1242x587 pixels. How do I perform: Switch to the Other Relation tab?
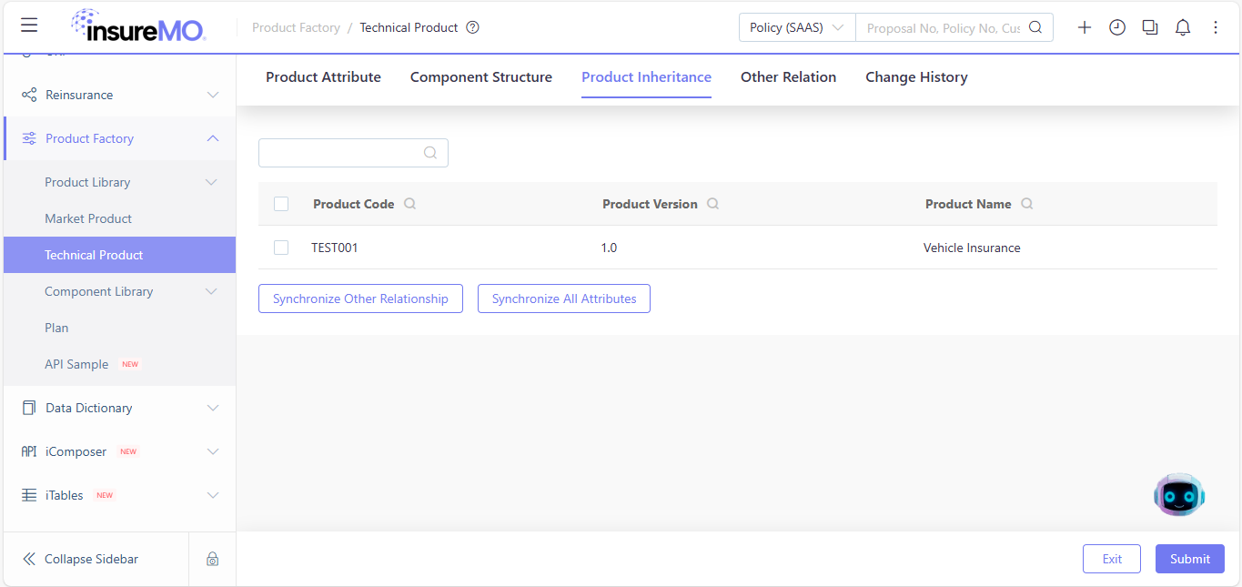(x=788, y=77)
